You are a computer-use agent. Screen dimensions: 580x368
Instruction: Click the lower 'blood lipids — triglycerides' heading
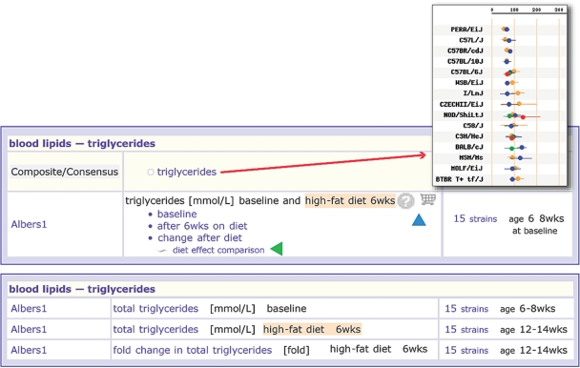82,289
